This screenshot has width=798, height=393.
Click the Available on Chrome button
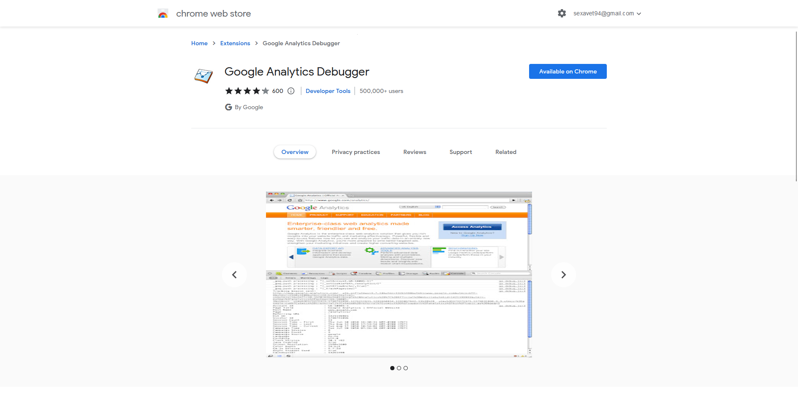tap(568, 71)
